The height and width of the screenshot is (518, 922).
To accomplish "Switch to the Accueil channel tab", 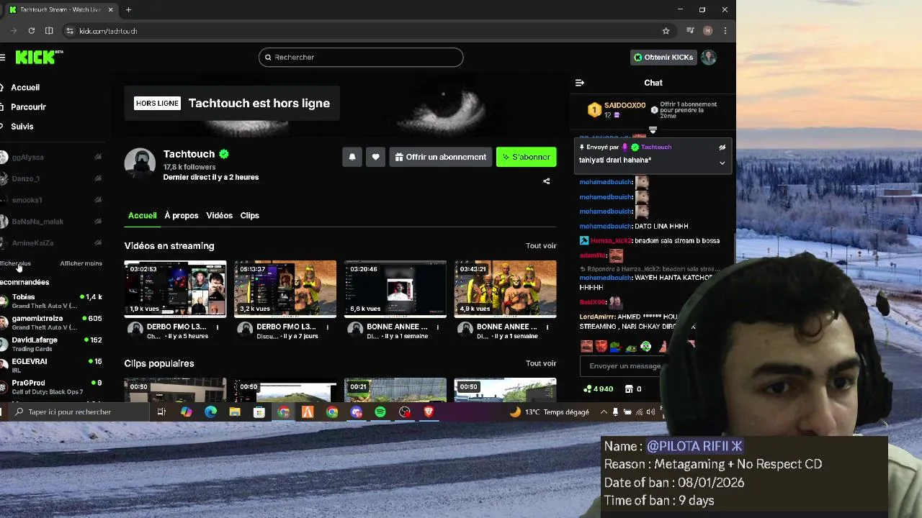I will coord(143,215).
